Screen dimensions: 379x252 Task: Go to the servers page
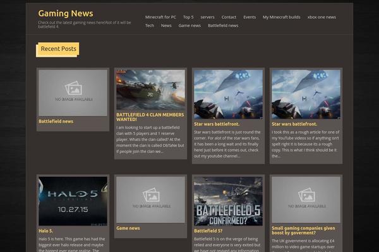click(x=207, y=17)
